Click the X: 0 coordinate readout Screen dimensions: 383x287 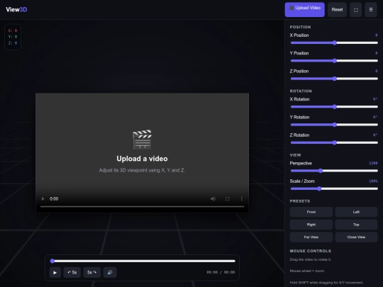(13, 30)
